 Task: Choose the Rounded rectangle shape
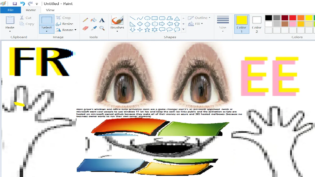pyautogui.click(x=162, y=18)
